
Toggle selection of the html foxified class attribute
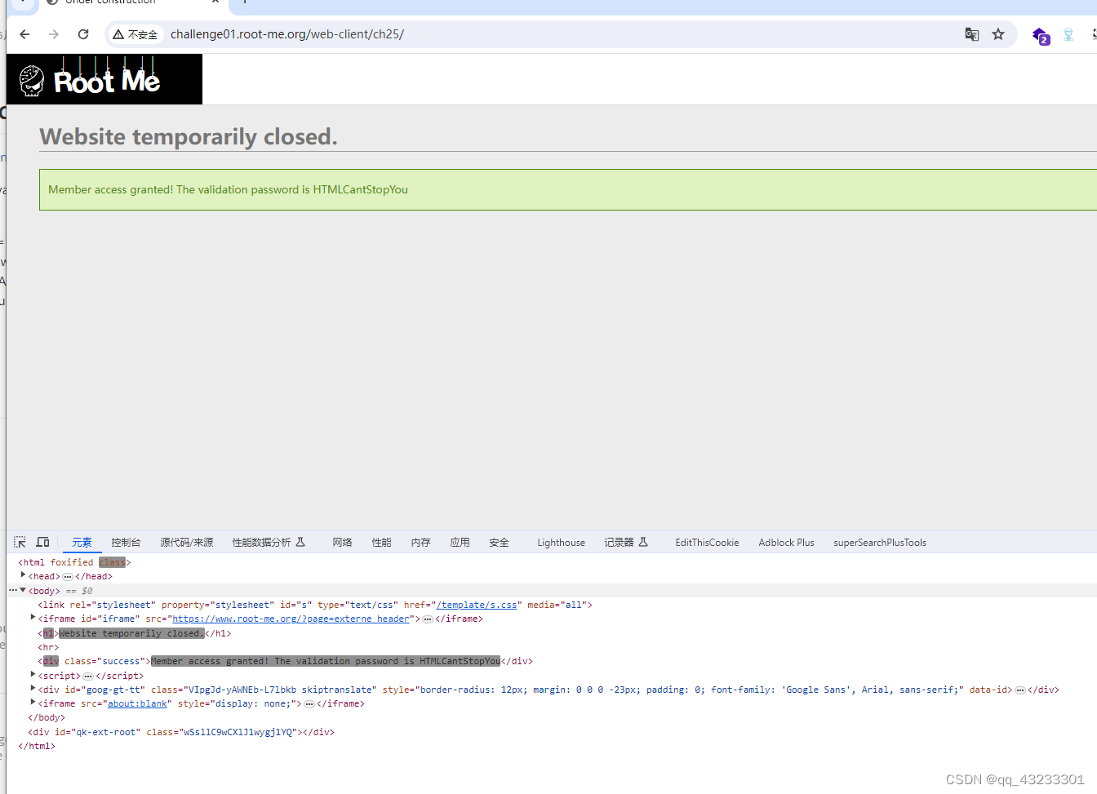tap(113, 561)
